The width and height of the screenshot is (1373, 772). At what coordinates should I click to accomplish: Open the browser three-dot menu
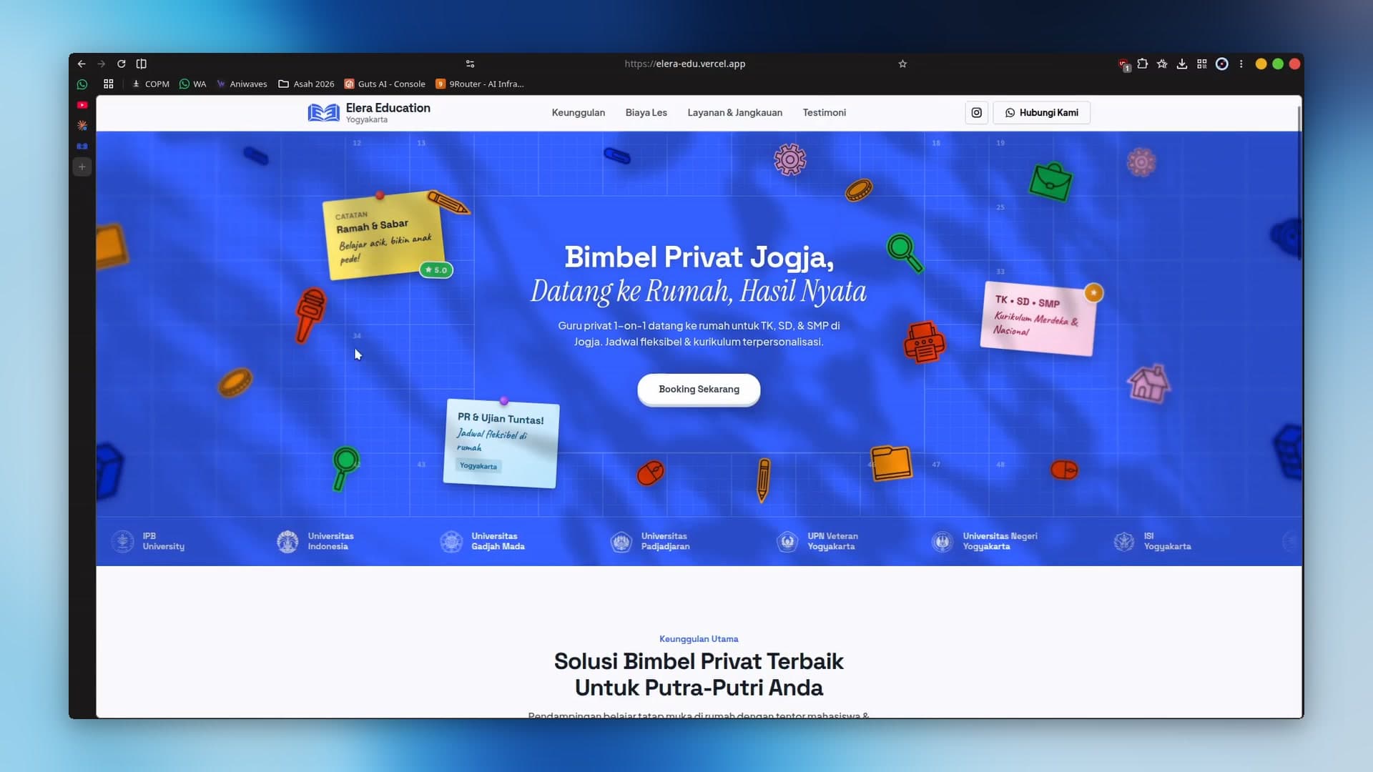click(1241, 64)
